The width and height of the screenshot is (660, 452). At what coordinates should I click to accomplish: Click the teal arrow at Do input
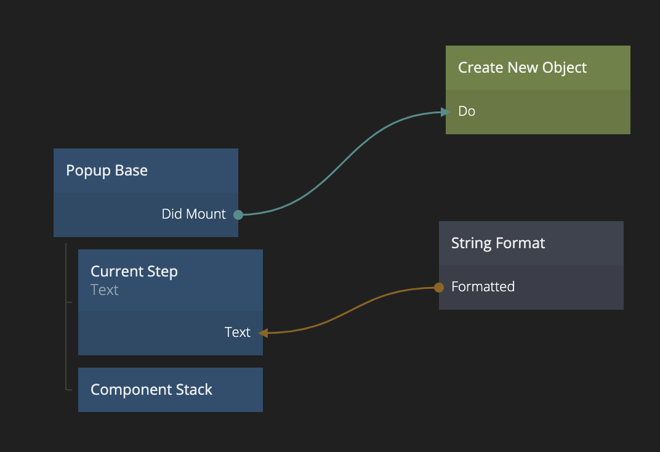[445, 112]
